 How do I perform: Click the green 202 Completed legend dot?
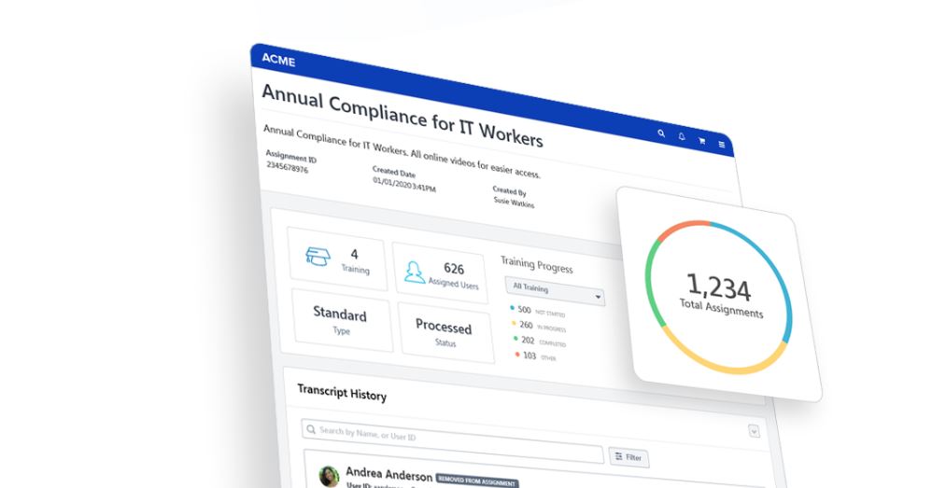pos(515,339)
